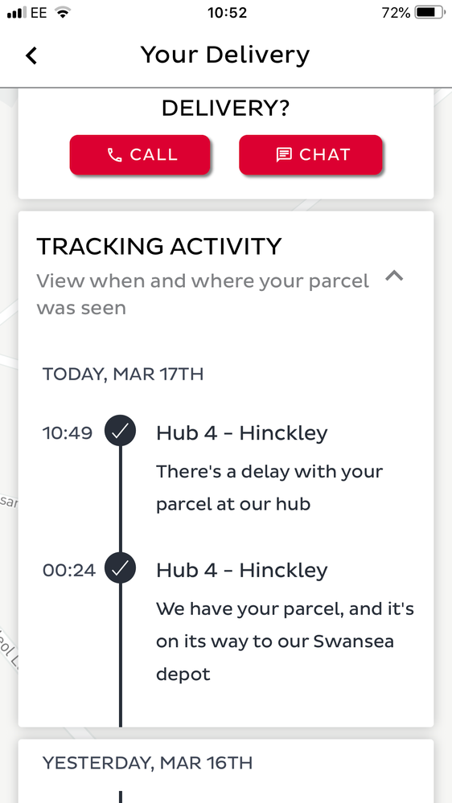The height and width of the screenshot is (803, 452).
Task: Tap the cellular signal bars icon
Action: (17, 13)
